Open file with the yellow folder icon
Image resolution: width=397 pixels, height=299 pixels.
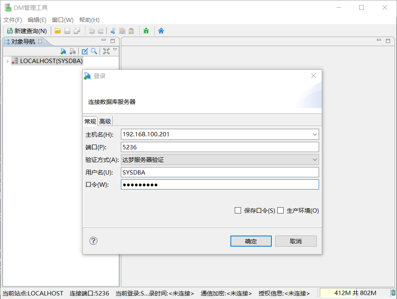point(58,31)
